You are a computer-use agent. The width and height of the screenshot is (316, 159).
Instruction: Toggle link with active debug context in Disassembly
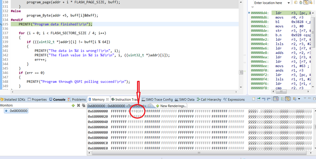point(306,3)
